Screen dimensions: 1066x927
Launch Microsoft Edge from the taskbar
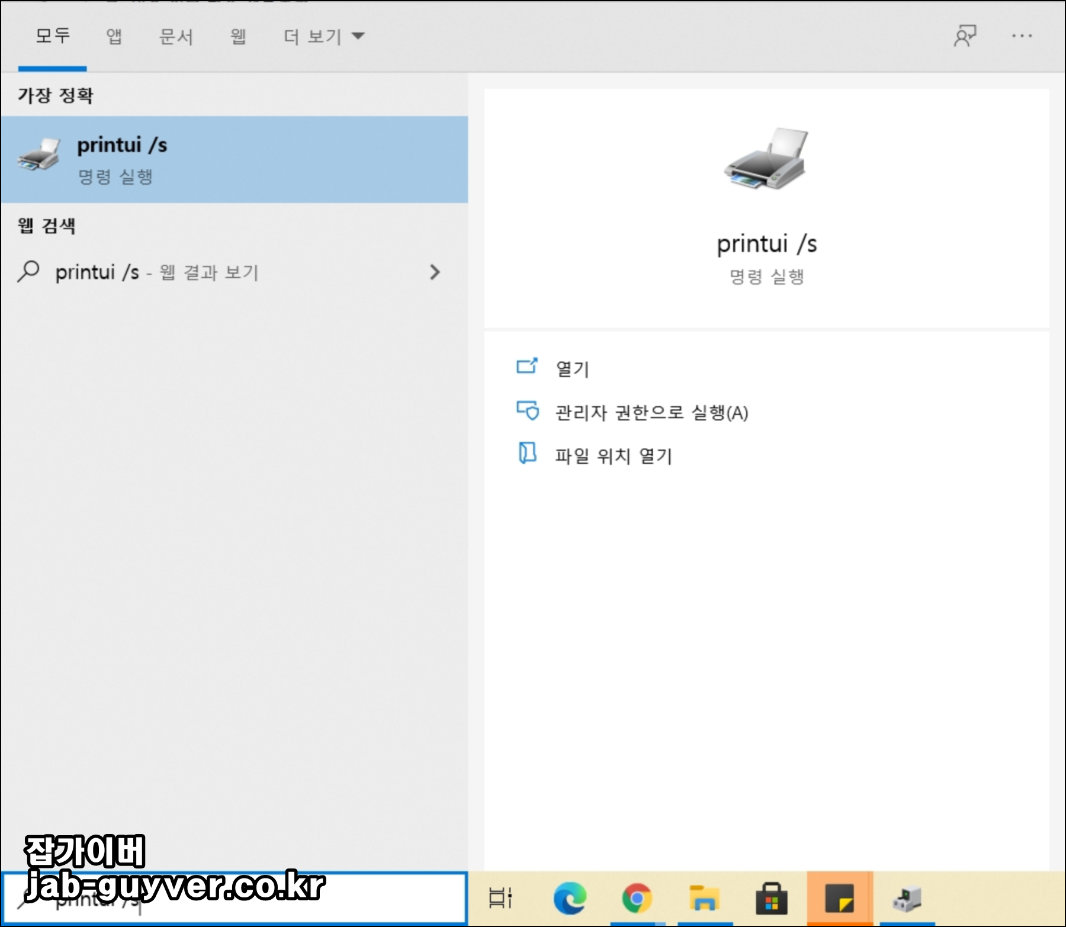click(x=570, y=898)
